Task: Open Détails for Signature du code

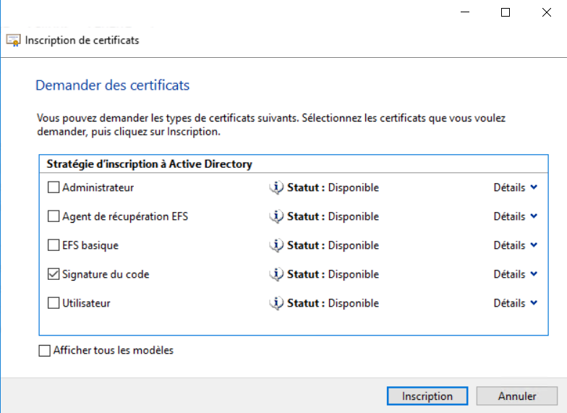Action: tap(516, 274)
